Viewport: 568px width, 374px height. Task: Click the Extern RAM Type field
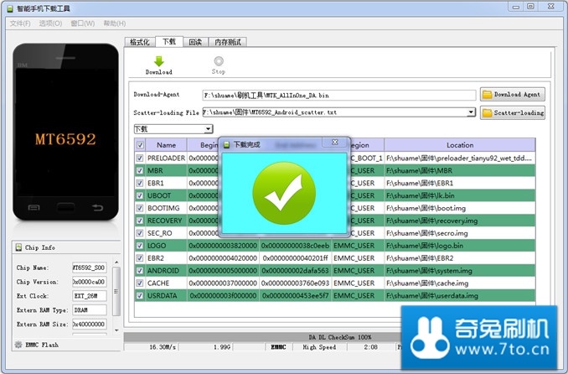click(90, 310)
